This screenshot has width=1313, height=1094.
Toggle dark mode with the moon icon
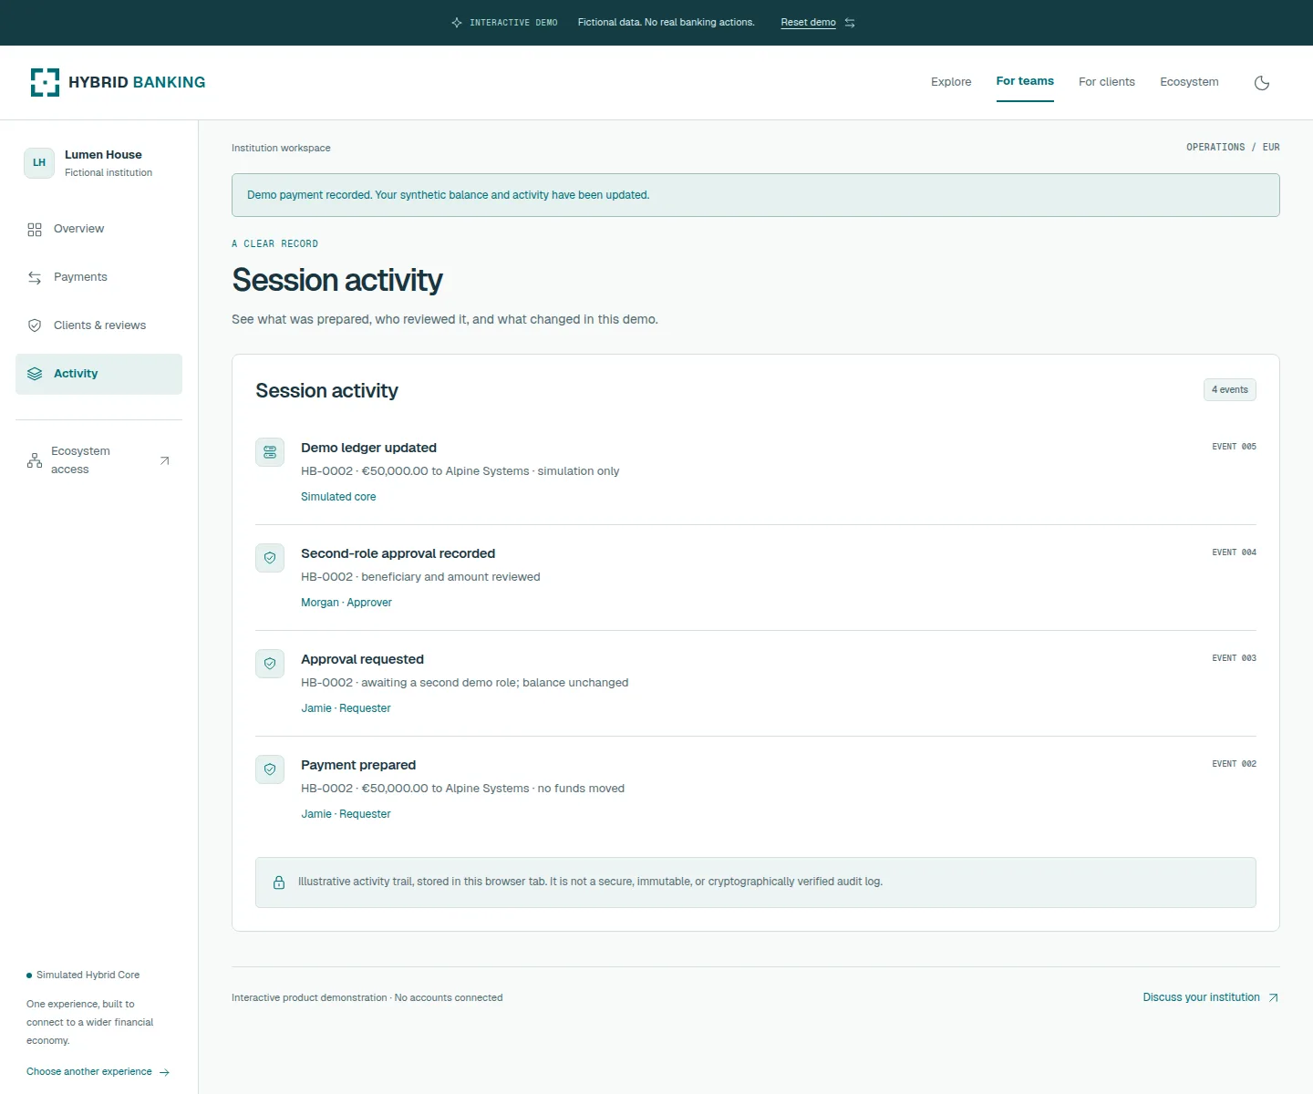click(1262, 83)
